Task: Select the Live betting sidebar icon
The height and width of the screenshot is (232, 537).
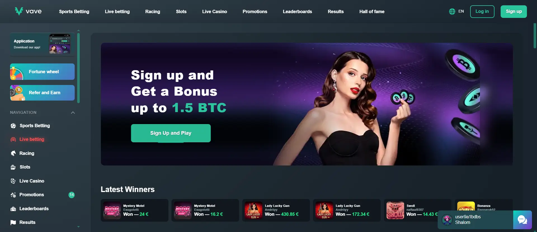Action: [x=13, y=139]
